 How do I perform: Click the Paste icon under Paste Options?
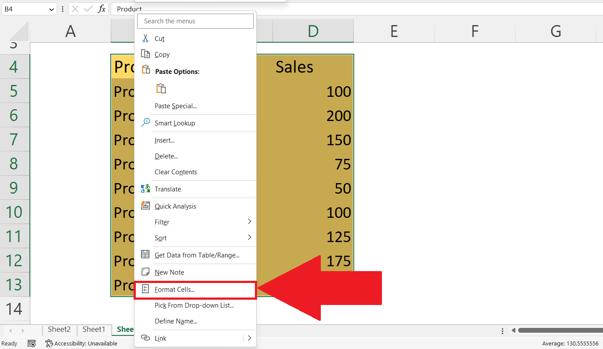click(161, 88)
